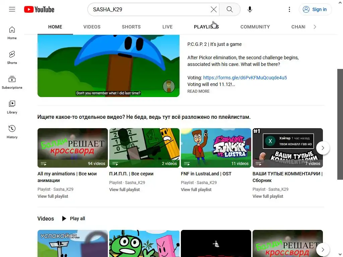
Task: Click the playlists section heading text
Action: pyautogui.click(x=144, y=117)
